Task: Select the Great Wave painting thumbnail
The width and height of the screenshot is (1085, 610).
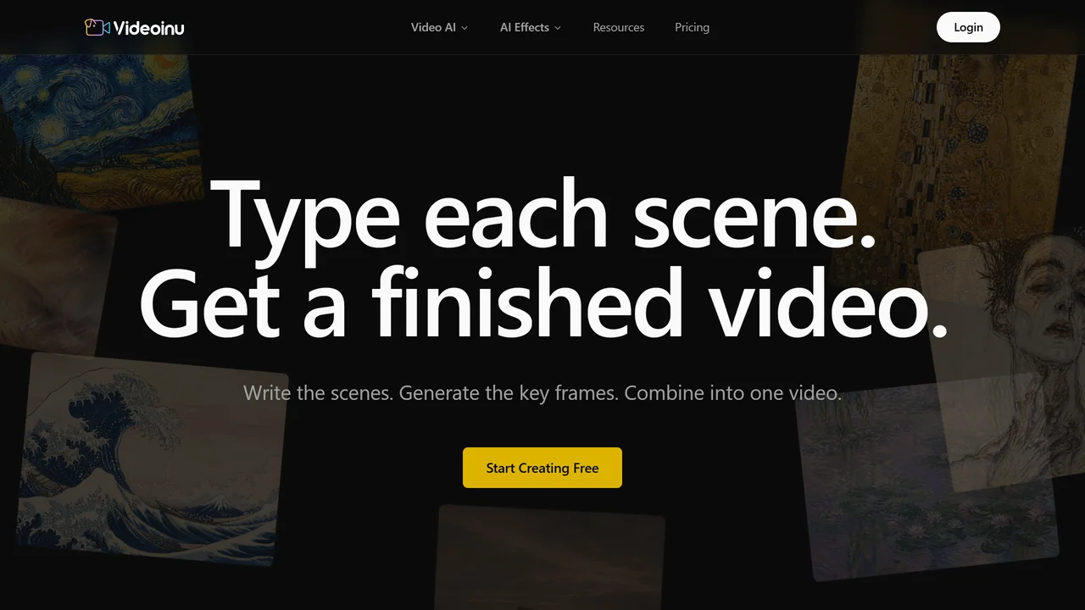Action: [x=153, y=457]
